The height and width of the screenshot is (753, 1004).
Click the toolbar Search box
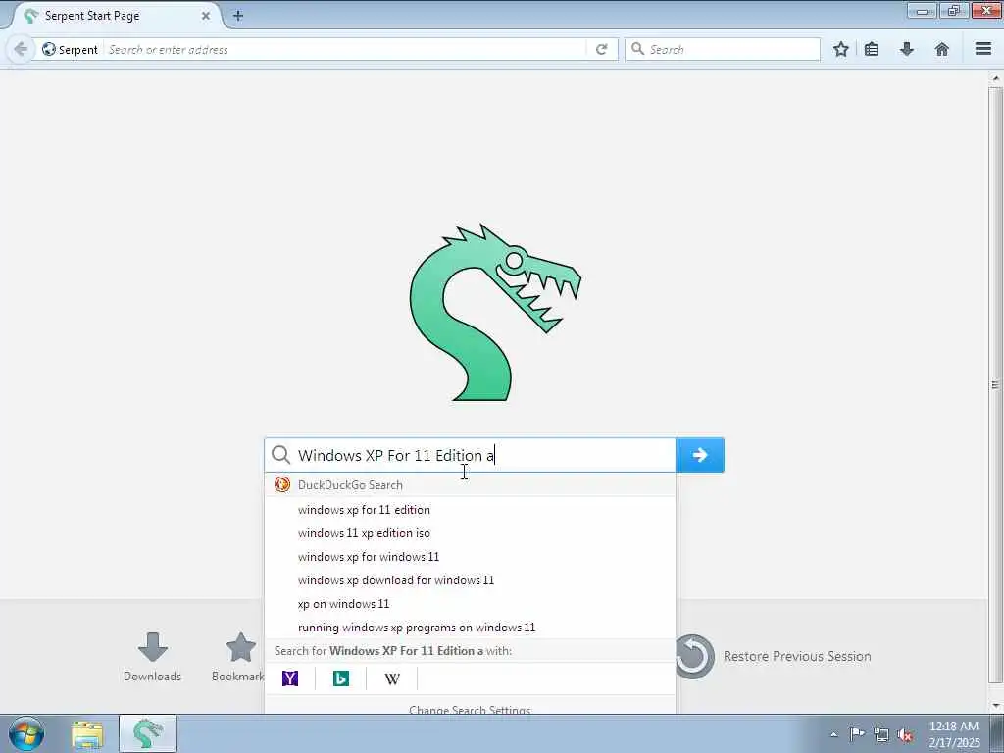(723, 49)
